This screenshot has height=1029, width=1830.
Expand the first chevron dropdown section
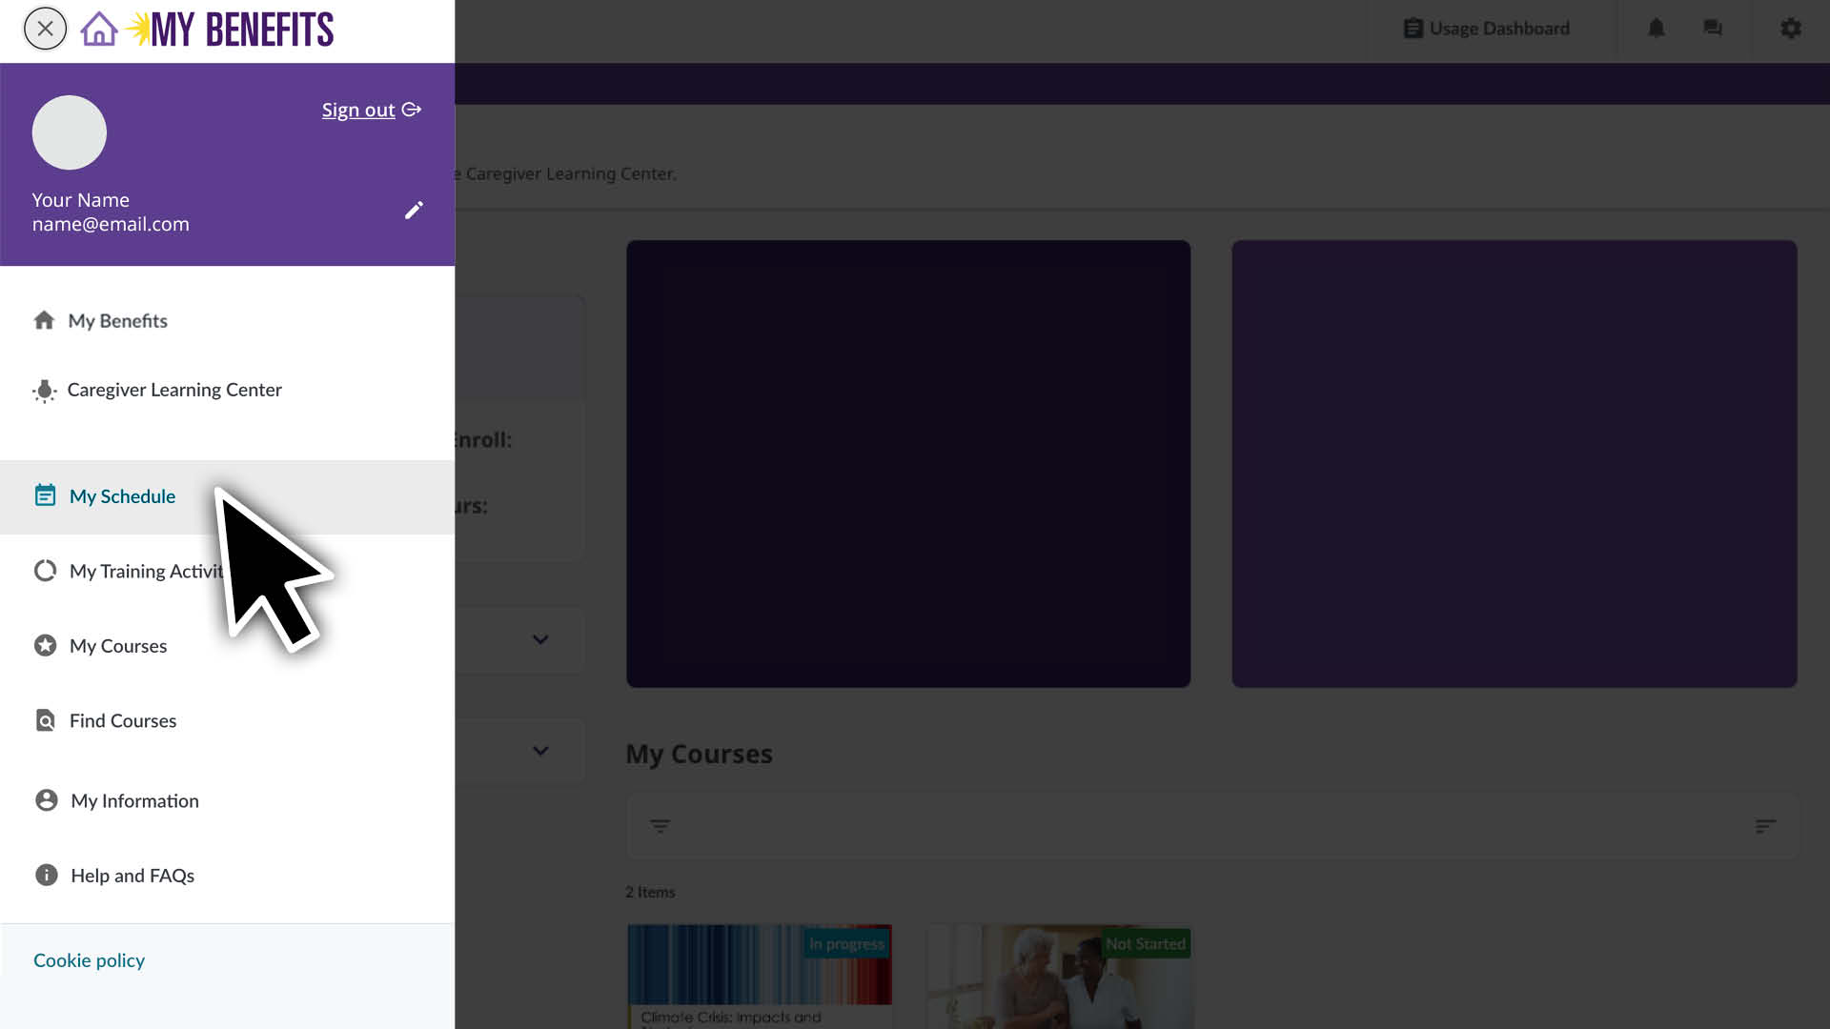click(x=540, y=640)
